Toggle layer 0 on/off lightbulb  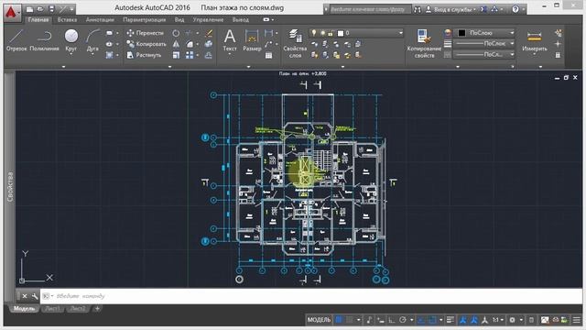click(314, 33)
